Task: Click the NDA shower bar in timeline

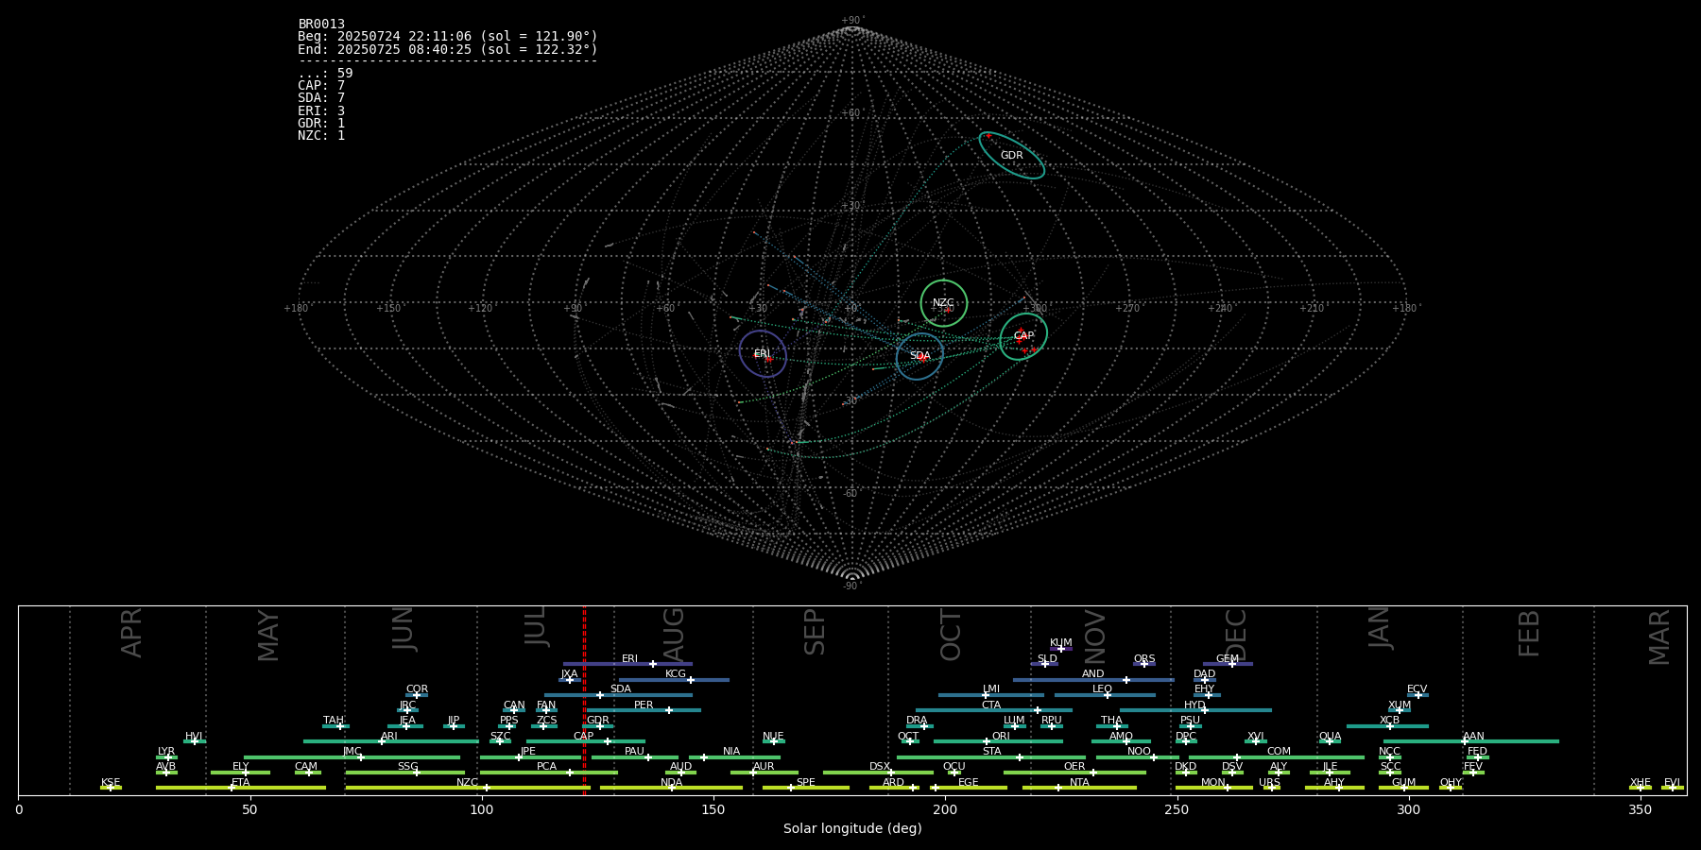Action: click(671, 788)
